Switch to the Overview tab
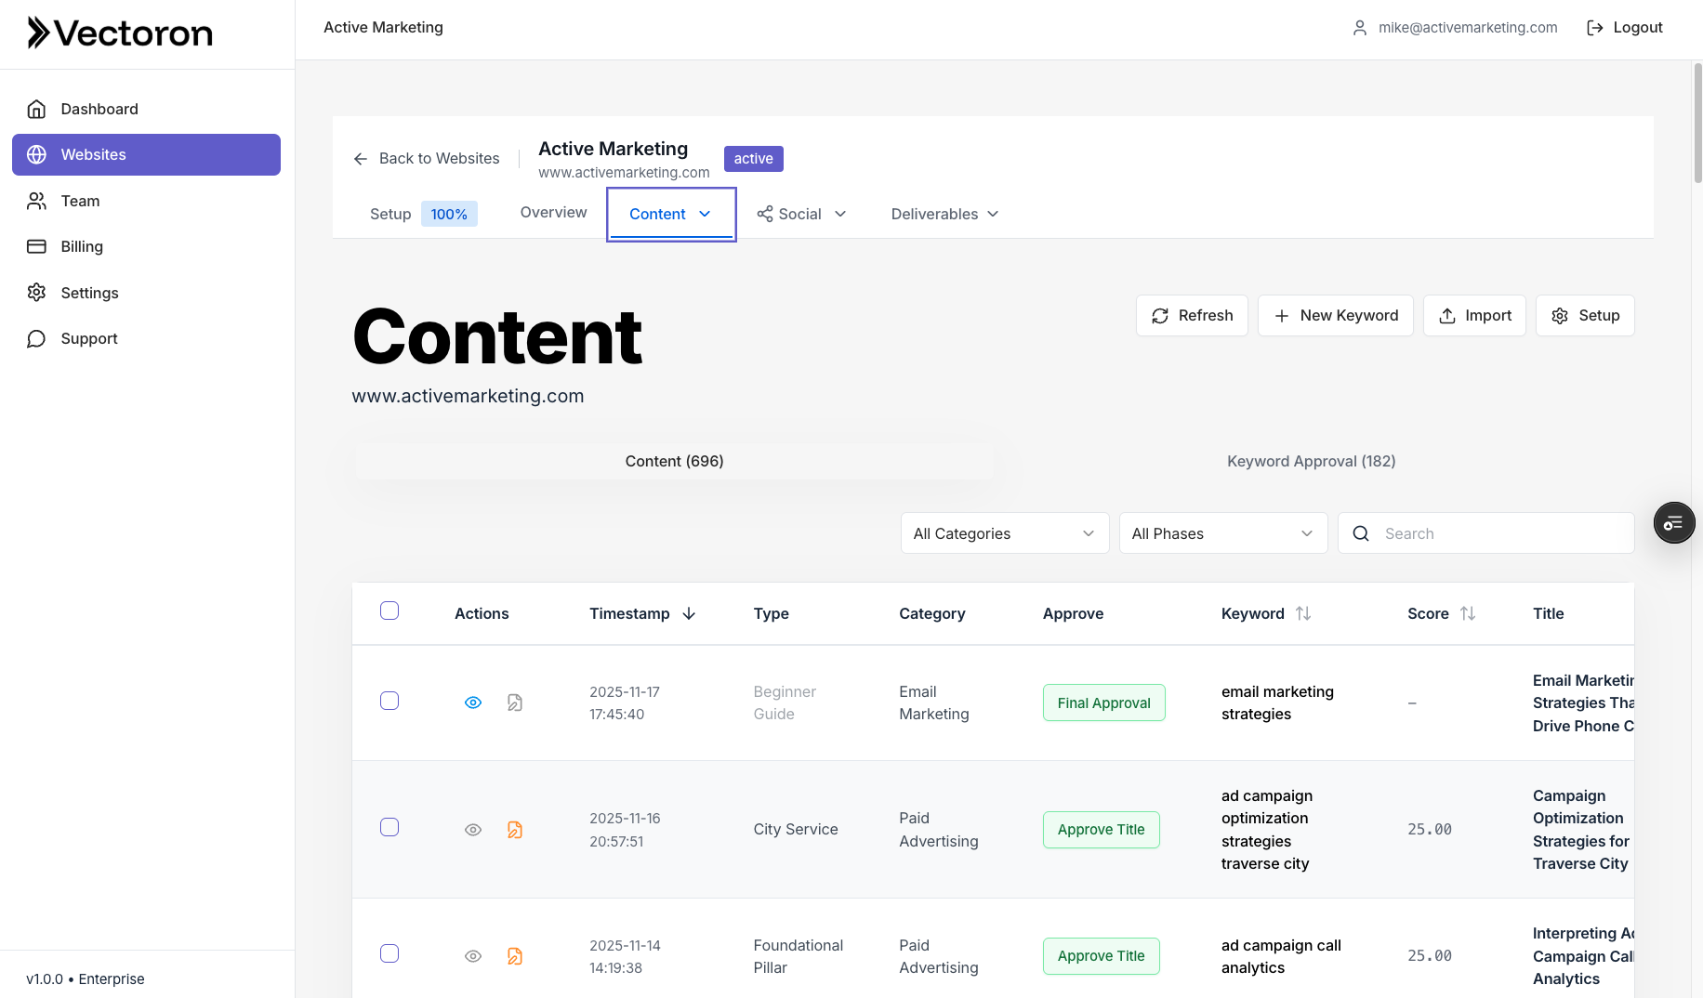This screenshot has width=1703, height=998. [553, 213]
